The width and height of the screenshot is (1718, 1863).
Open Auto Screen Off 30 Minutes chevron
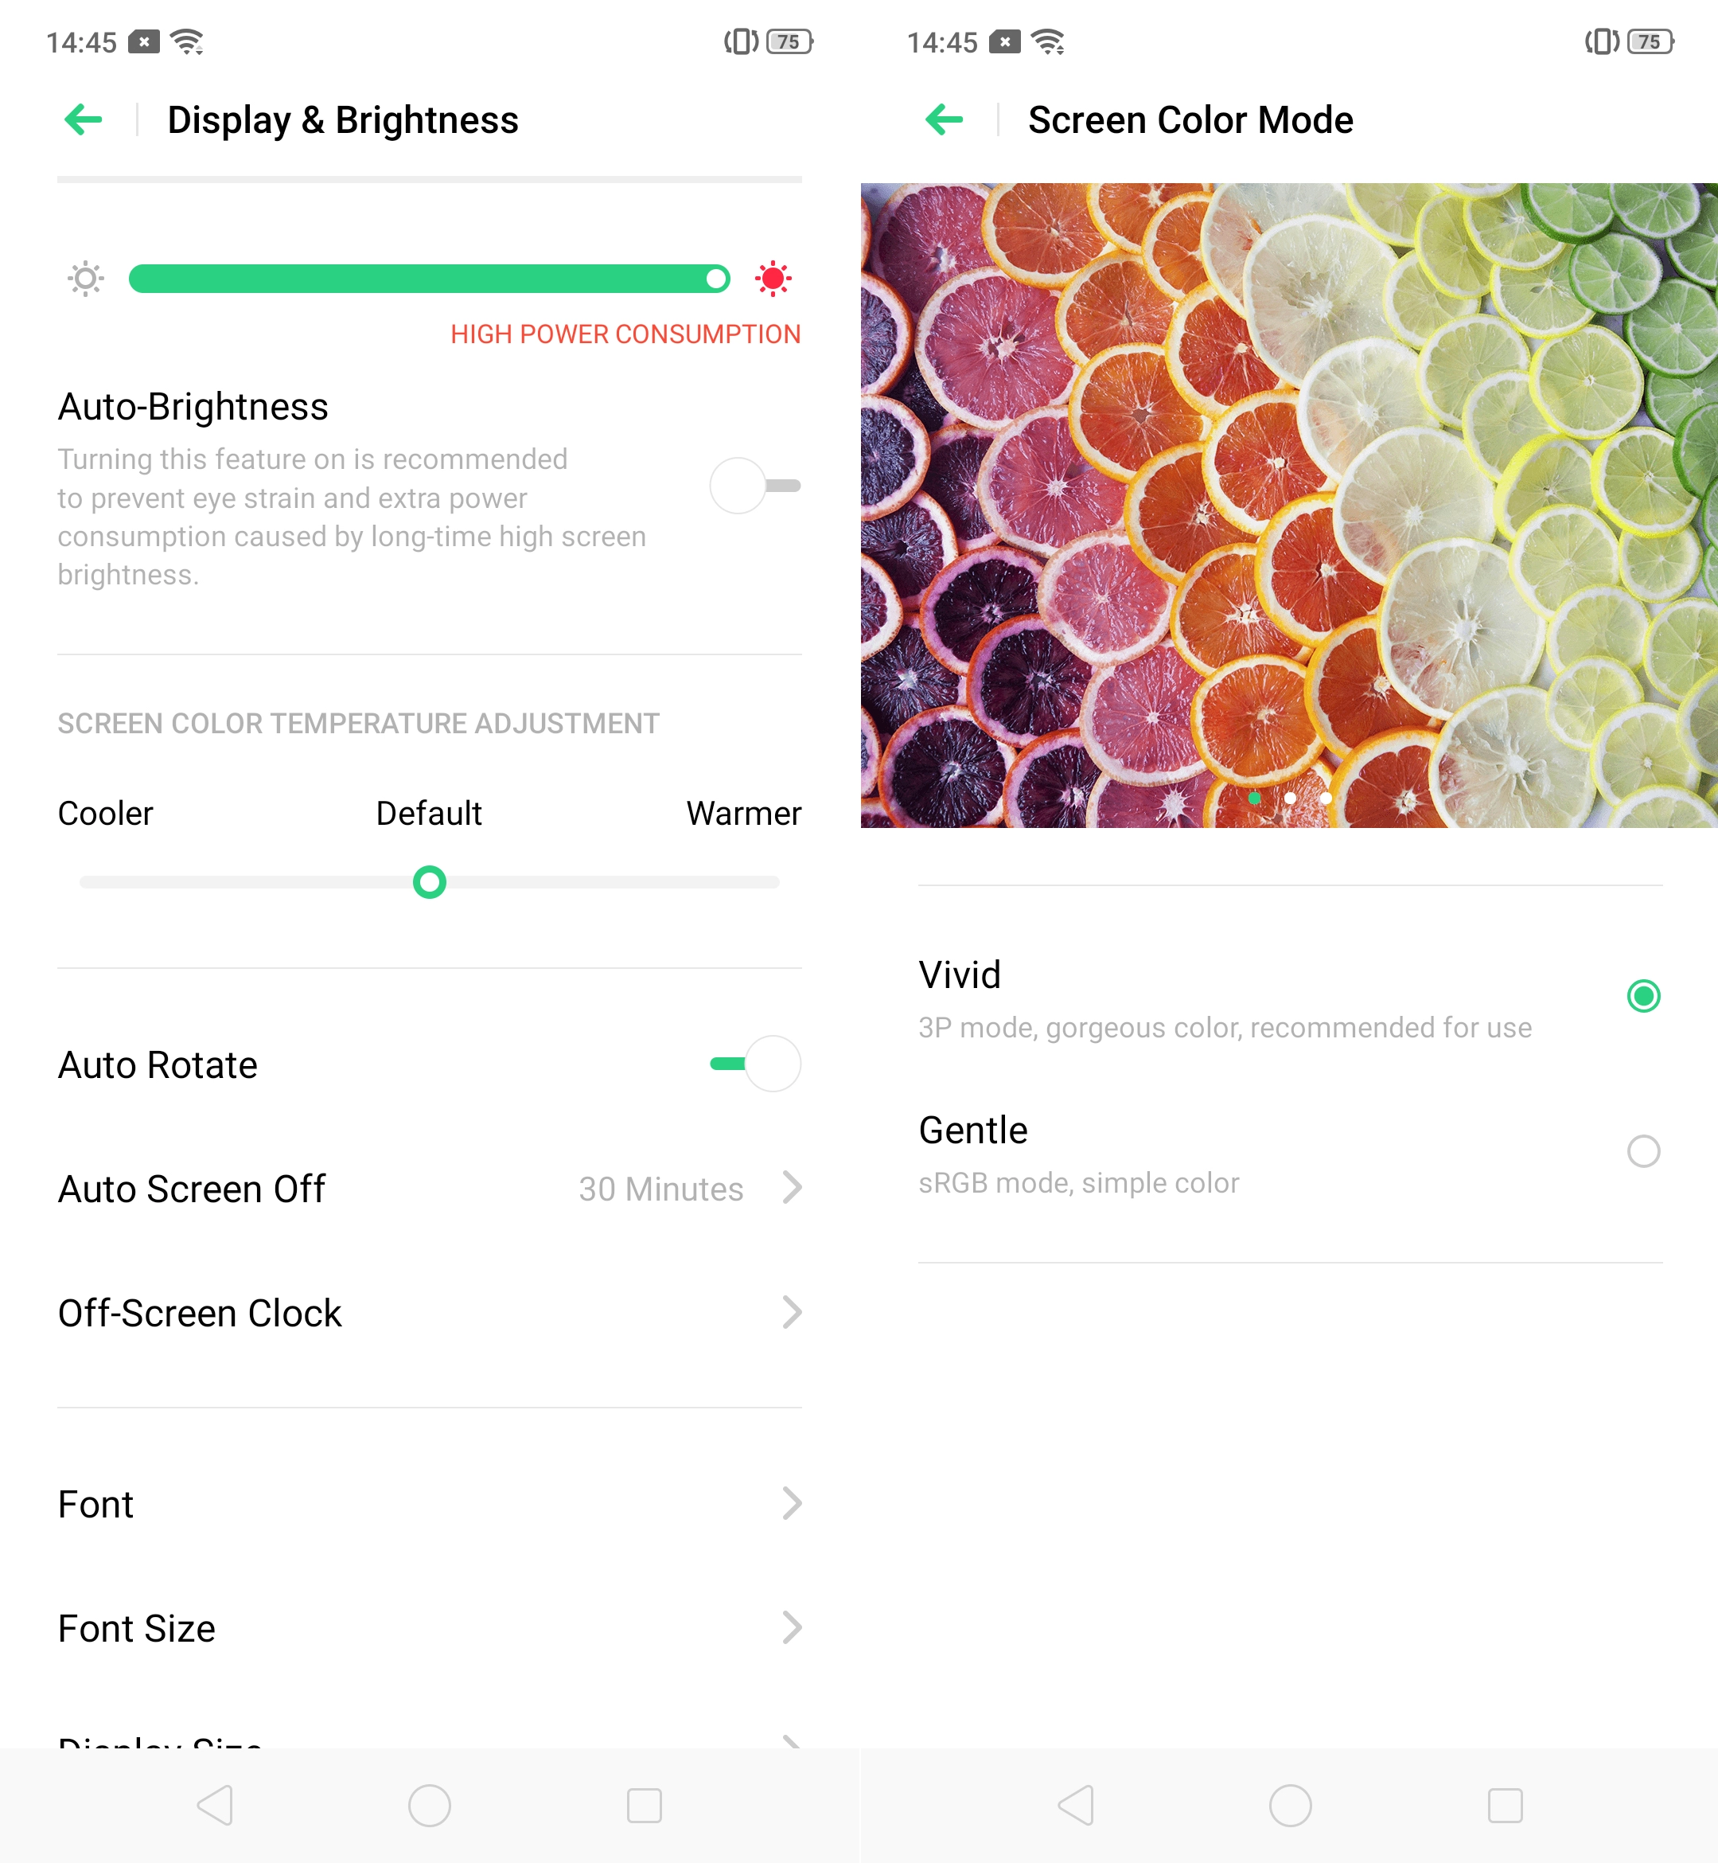791,1188
